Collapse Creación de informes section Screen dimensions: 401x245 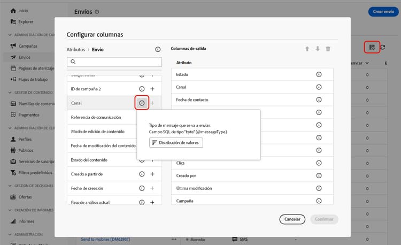(10, 210)
